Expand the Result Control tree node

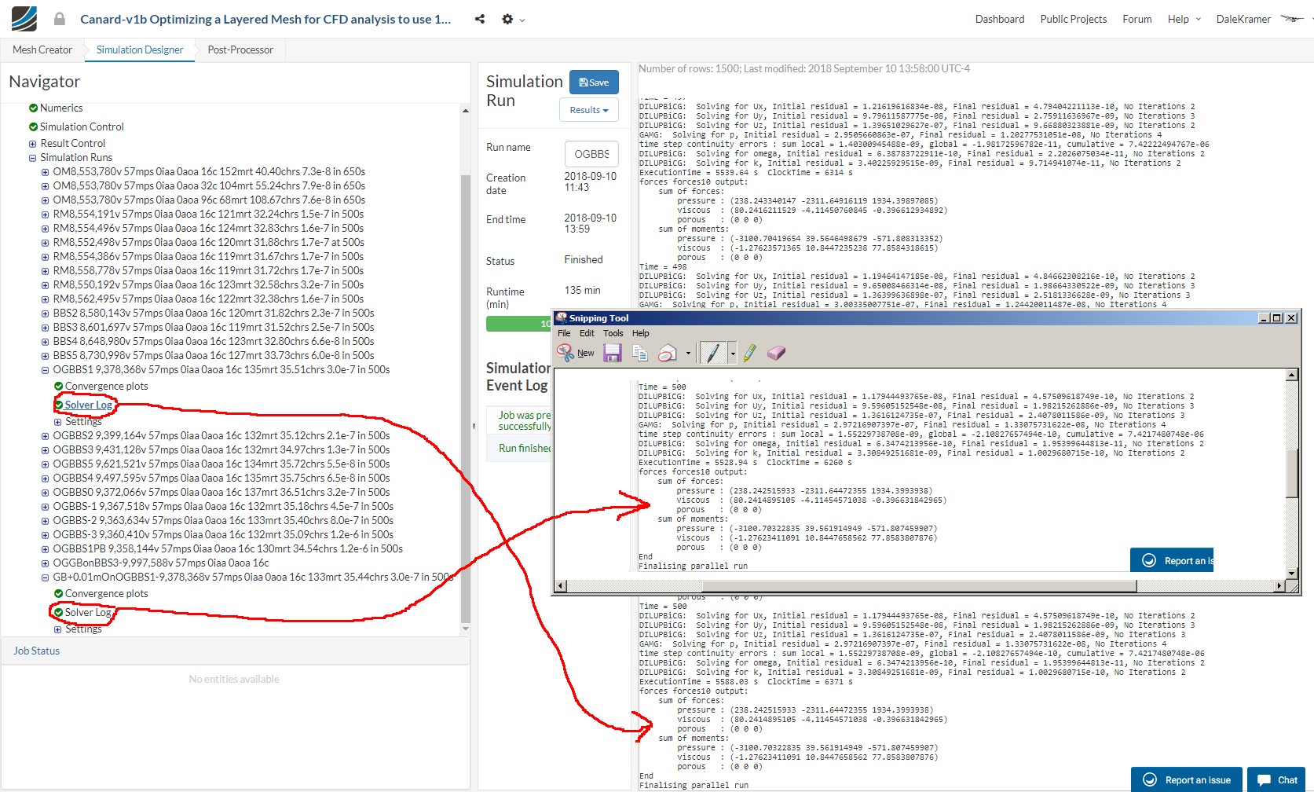(32, 144)
